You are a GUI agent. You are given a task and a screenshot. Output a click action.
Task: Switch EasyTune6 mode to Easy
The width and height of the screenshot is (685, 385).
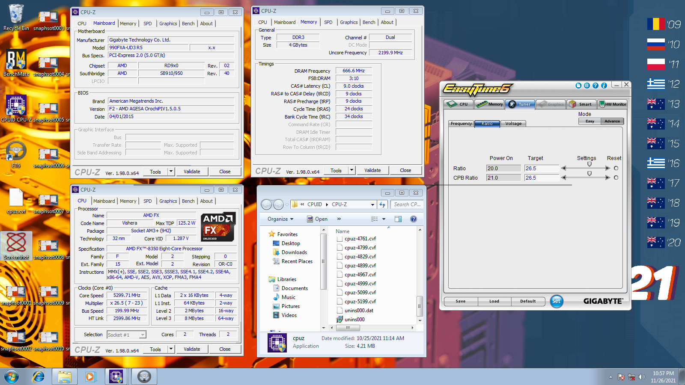coord(590,121)
